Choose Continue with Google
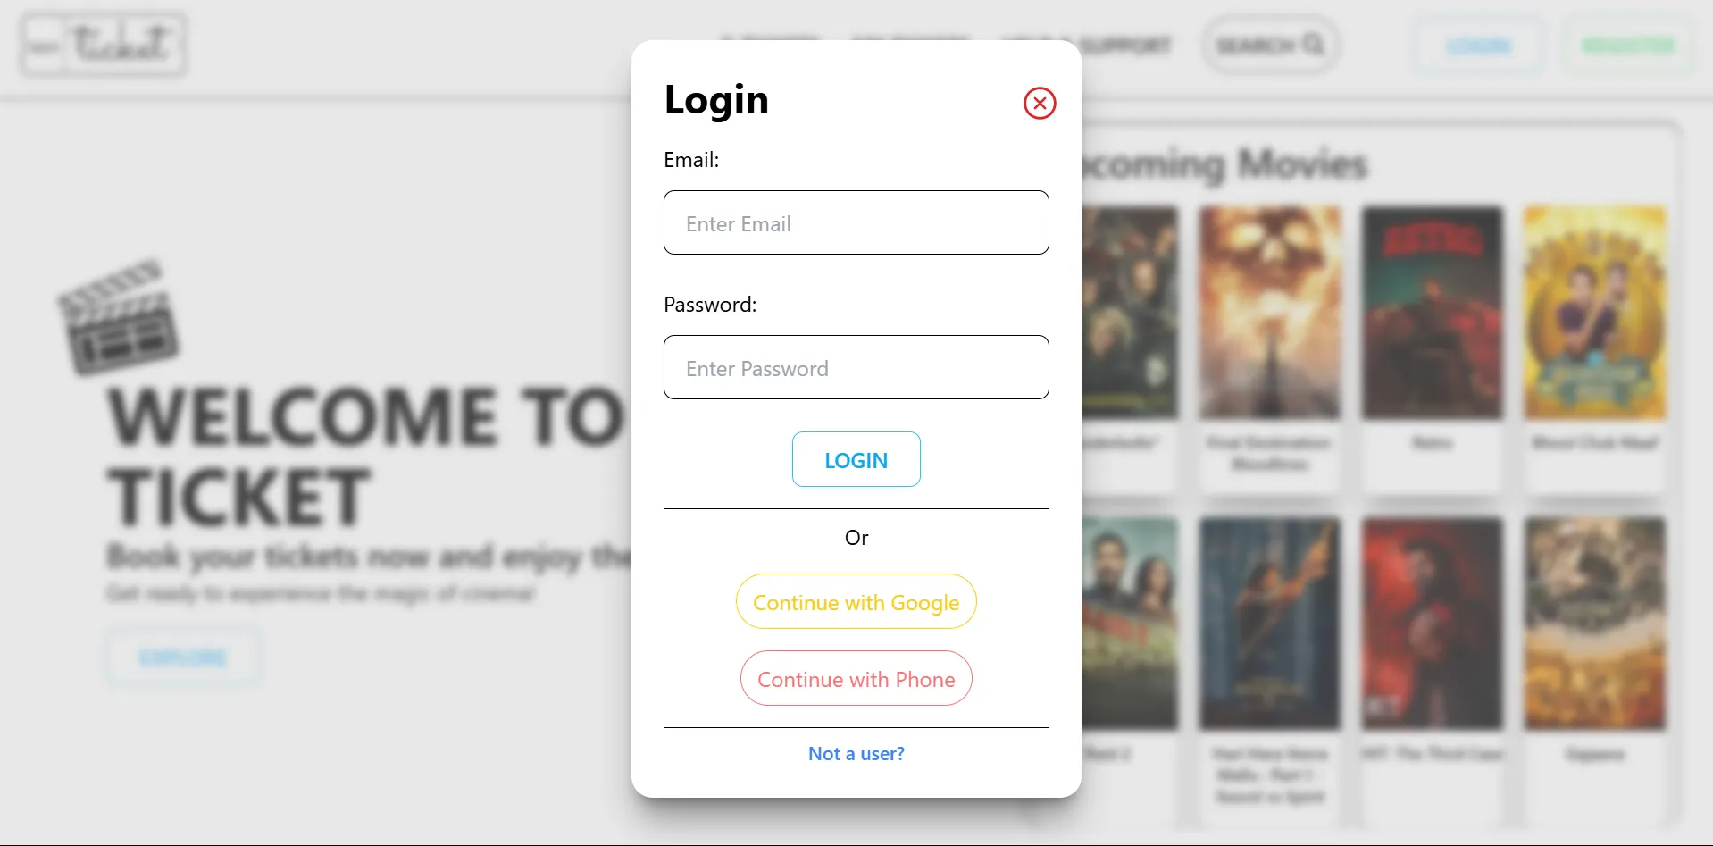1713x846 pixels. tap(856, 601)
